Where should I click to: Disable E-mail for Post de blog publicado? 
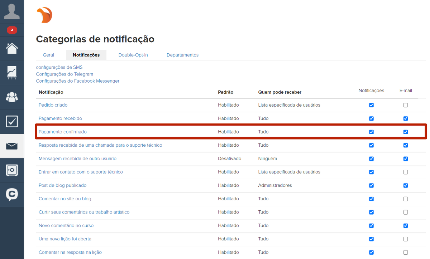coord(405,186)
